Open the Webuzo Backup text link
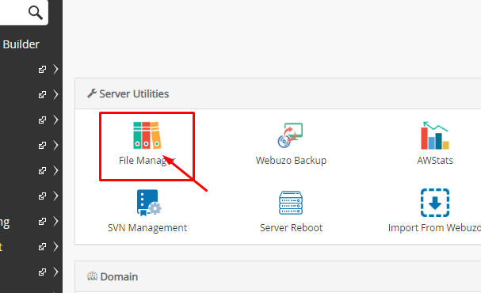The width and height of the screenshot is (481, 293). click(x=291, y=160)
